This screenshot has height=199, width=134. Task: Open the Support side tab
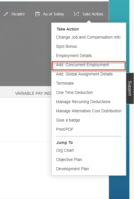click(130, 88)
